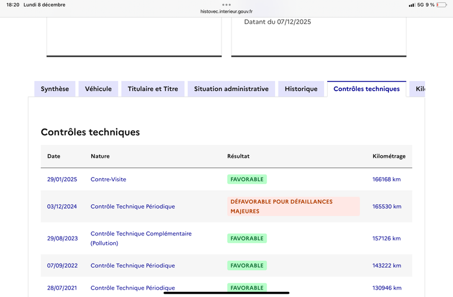Select the 165530 km mileage value
The height and width of the screenshot is (297, 453).
click(387, 206)
